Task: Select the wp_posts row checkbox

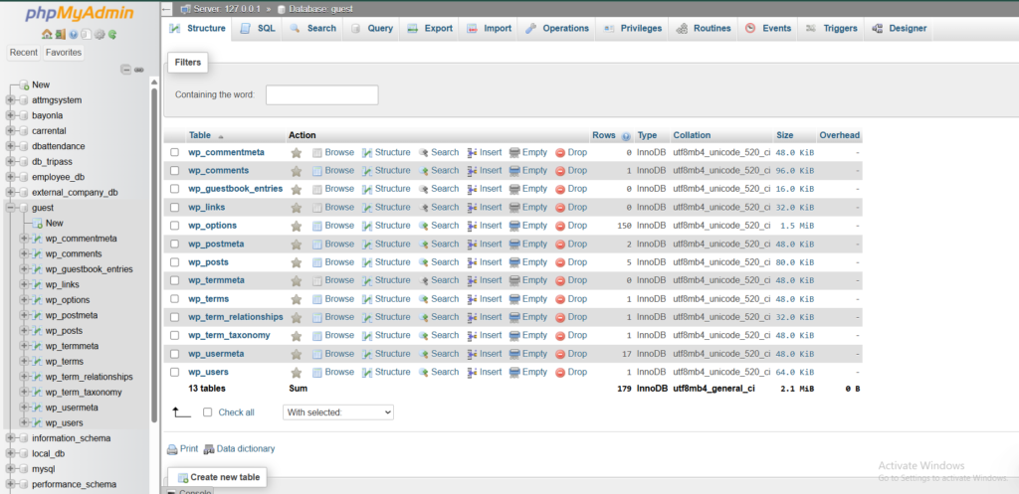Action: click(x=174, y=262)
